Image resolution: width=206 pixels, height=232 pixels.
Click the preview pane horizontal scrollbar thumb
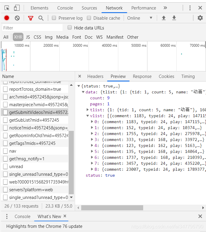(x=112, y=208)
